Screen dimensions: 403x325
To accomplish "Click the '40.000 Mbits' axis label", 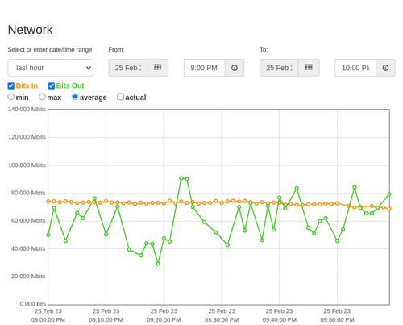I will [28, 248].
